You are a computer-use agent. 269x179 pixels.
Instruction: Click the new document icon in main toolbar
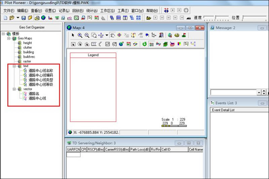5,17
